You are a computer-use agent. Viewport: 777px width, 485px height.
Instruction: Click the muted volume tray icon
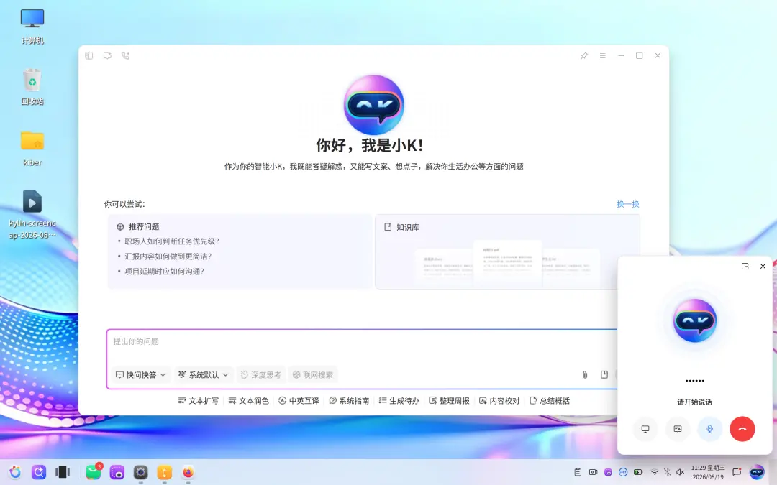click(681, 472)
